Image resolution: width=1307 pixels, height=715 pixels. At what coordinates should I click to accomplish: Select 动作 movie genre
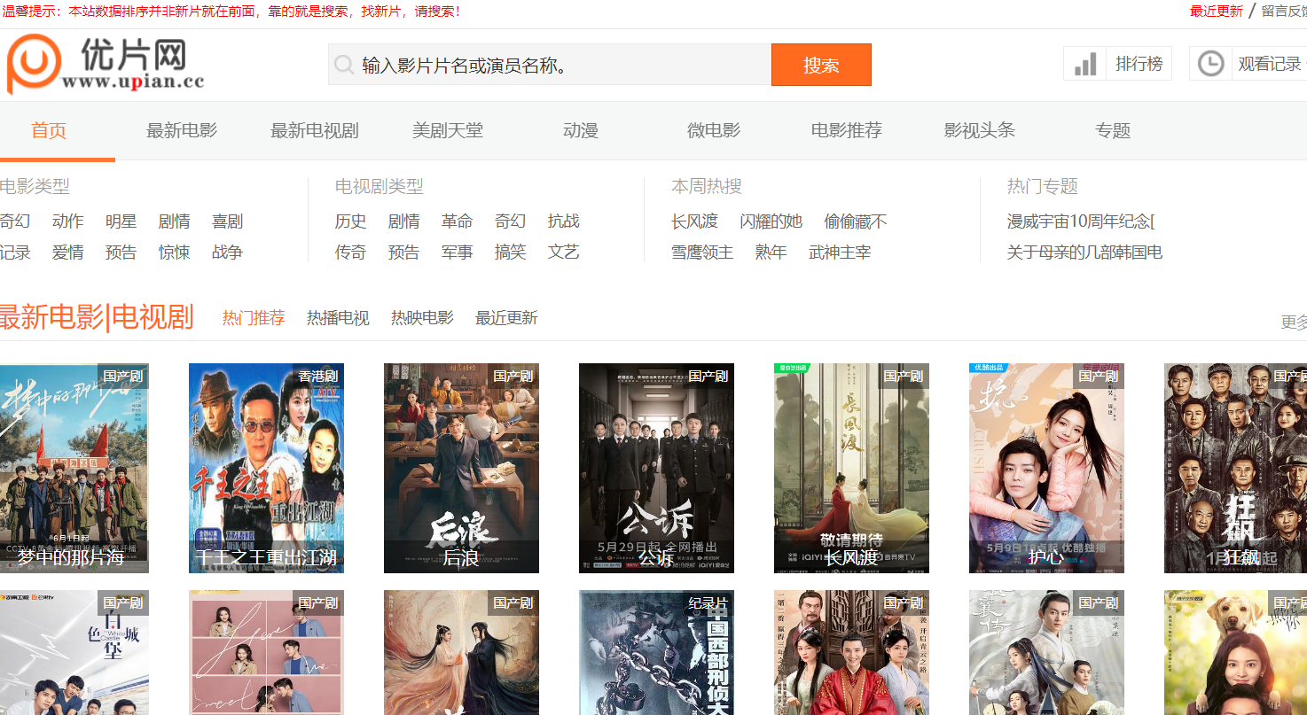coord(68,221)
